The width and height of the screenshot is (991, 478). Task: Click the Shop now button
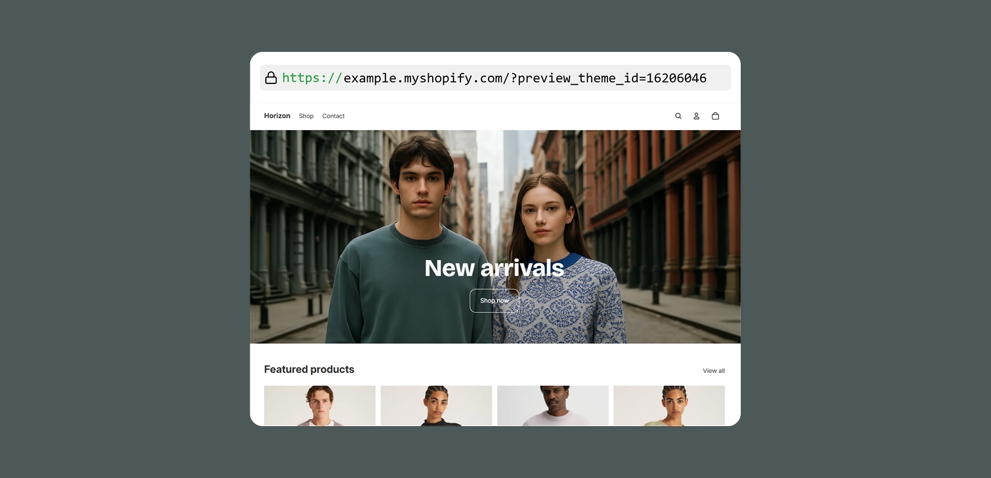tap(495, 300)
